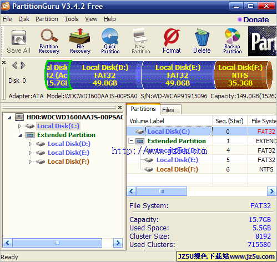Click the left panel horizontal scrollbar thumb

(57, 243)
